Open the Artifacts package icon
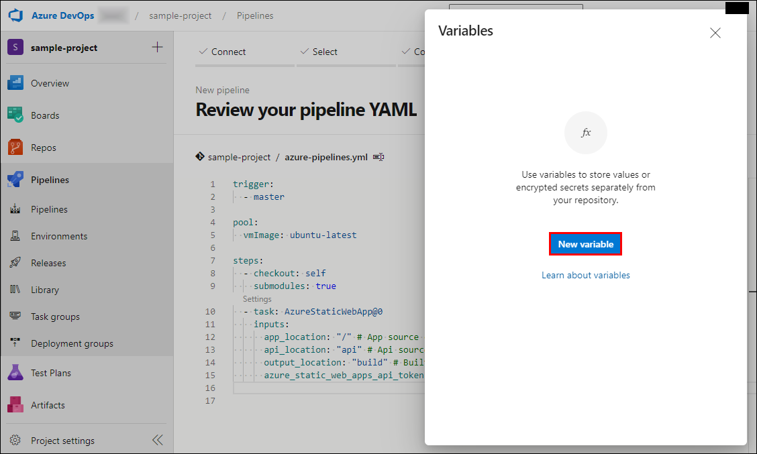The height and width of the screenshot is (454, 757). 15,405
